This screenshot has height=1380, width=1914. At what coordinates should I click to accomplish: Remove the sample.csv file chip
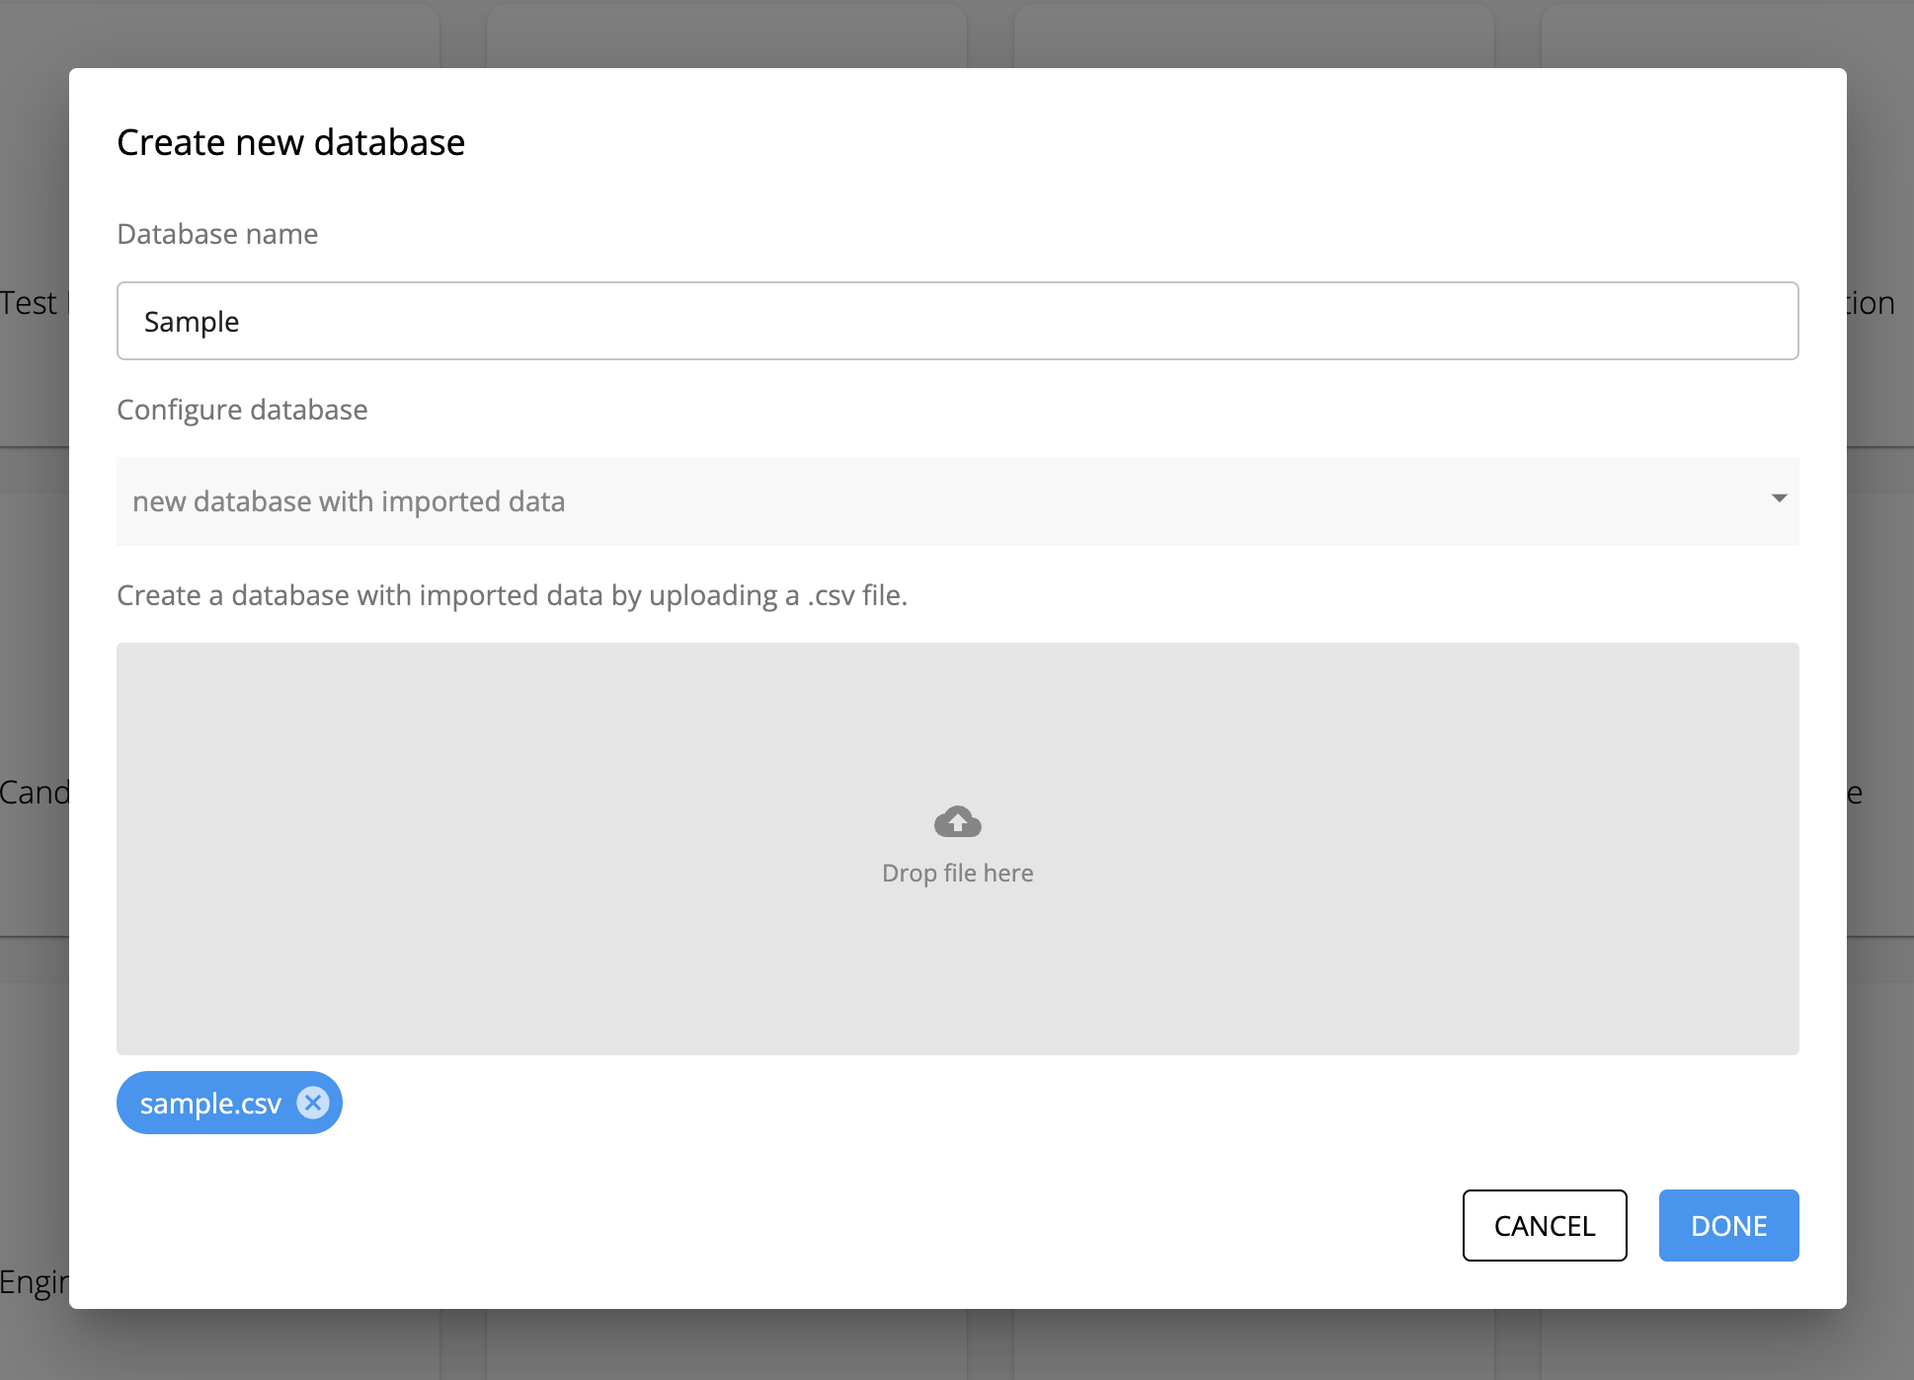(313, 1103)
